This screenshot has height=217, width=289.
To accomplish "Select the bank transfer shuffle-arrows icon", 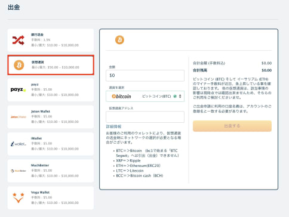I will (19, 40).
